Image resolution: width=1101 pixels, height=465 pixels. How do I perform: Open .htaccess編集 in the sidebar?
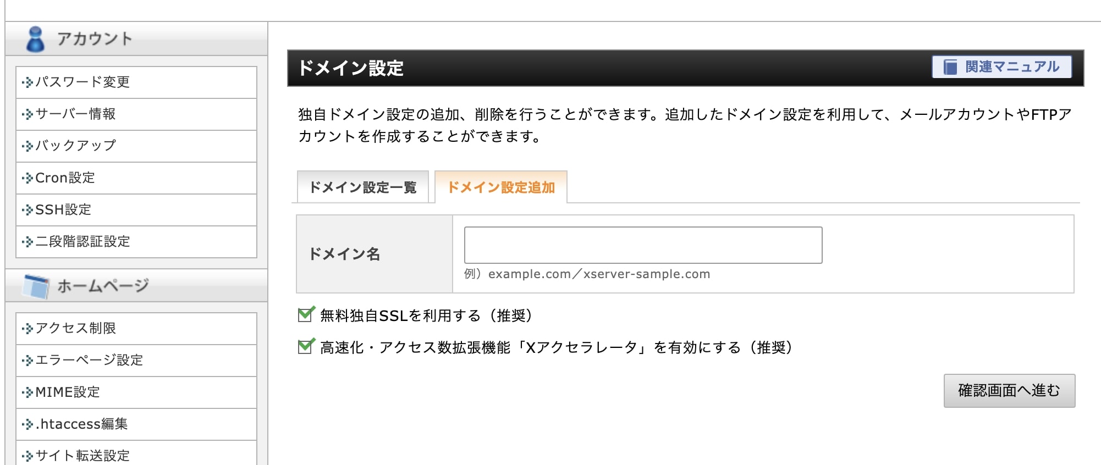(x=81, y=424)
